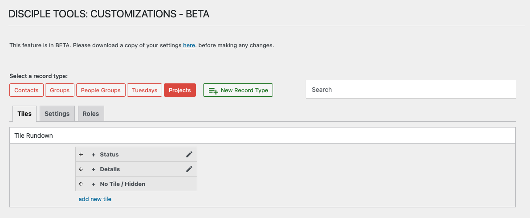The image size is (530, 218).
Task: Create a New Record Type
Action: [x=238, y=90]
